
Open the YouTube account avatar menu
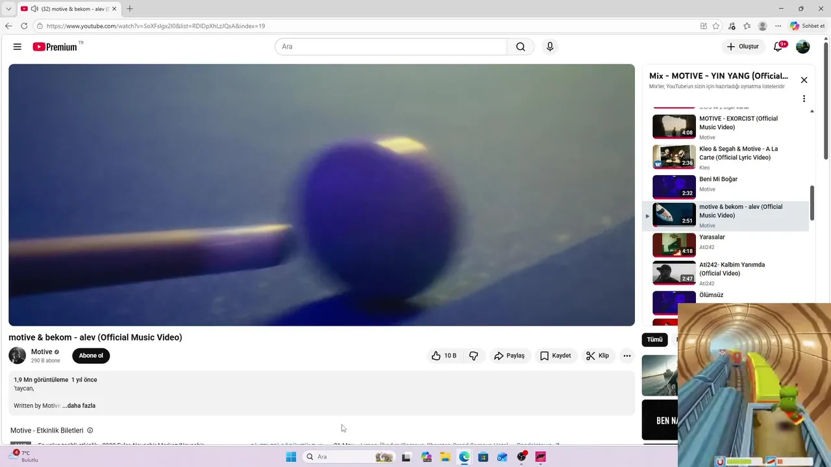coord(803,47)
